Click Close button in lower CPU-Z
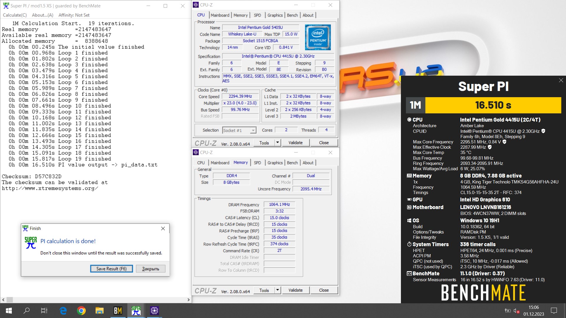The image size is (566, 318). (x=324, y=290)
